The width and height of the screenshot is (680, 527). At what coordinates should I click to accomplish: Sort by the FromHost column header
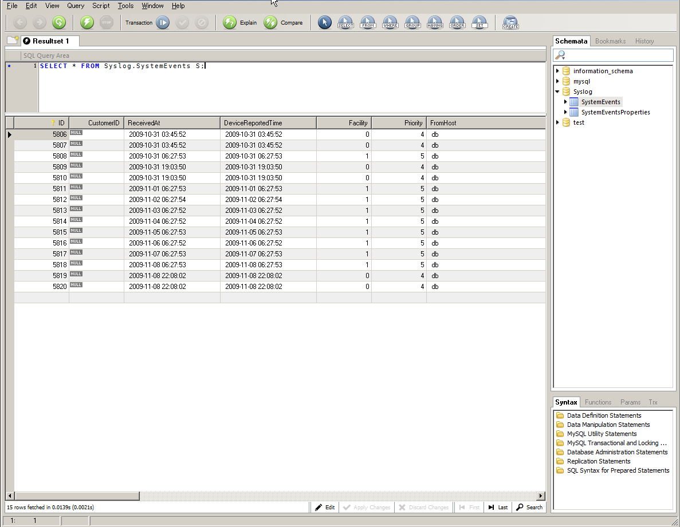pyautogui.click(x=486, y=123)
